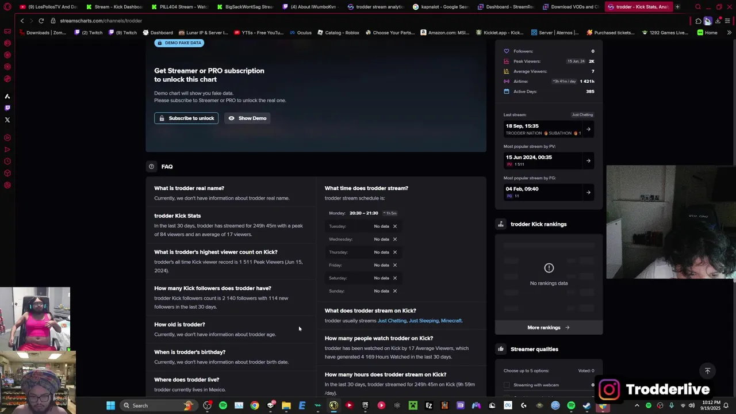Open the notifications bell in the tray
Screen dimensions: 736x414
(x=726, y=405)
